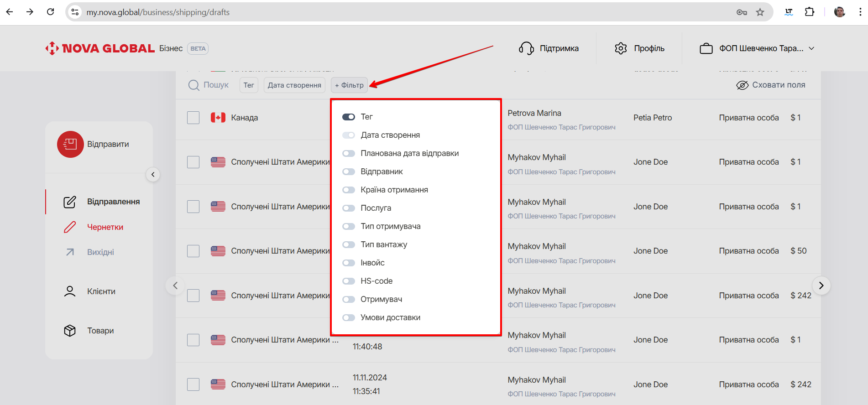Collapse the left sidebar with chevron

click(x=153, y=174)
